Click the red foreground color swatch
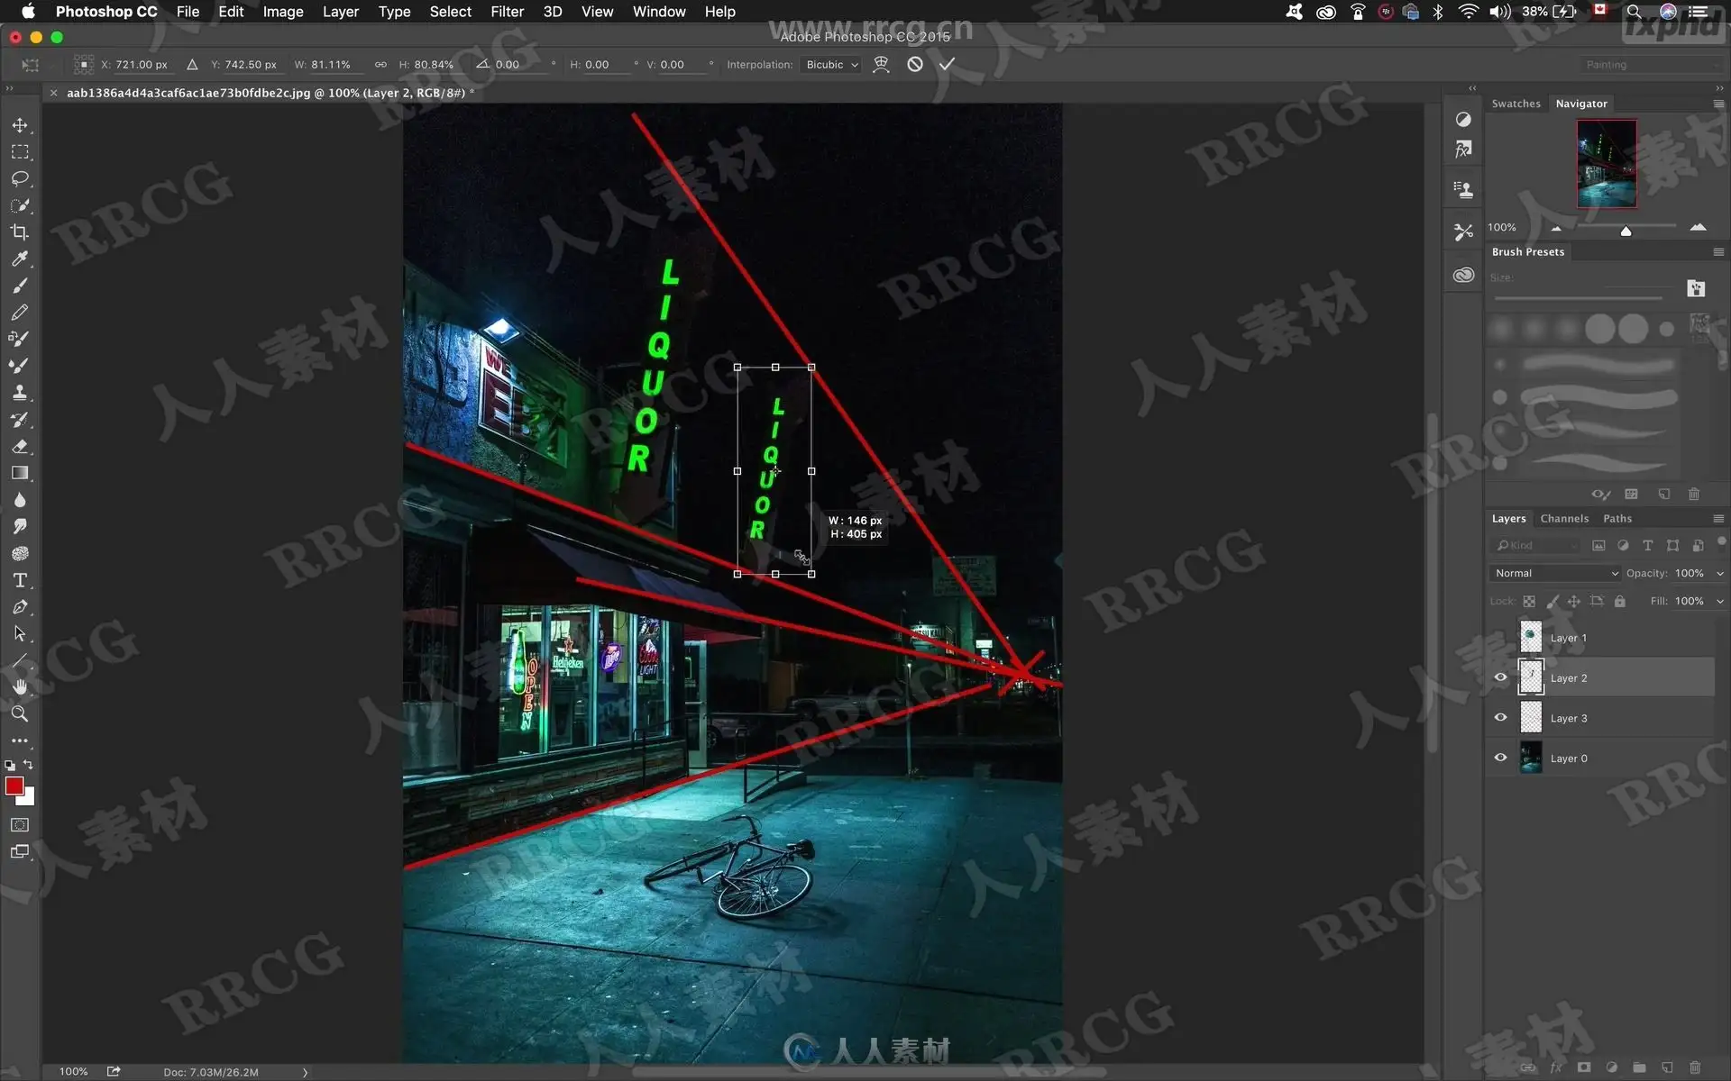Image resolution: width=1731 pixels, height=1081 pixels. tap(14, 786)
